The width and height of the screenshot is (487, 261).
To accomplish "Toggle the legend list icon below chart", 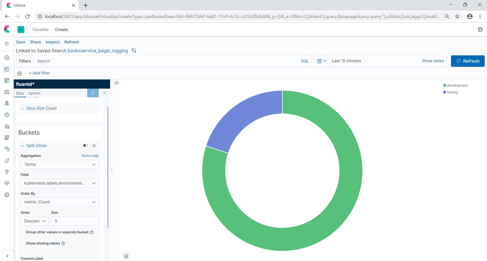I will point(126,256).
